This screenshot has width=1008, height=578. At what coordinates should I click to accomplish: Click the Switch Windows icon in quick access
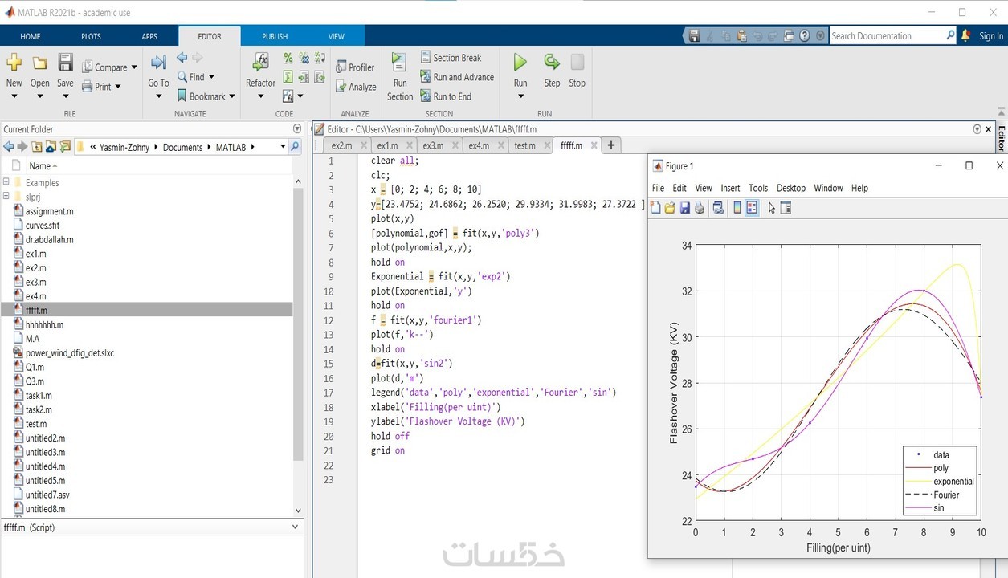coord(789,36)
